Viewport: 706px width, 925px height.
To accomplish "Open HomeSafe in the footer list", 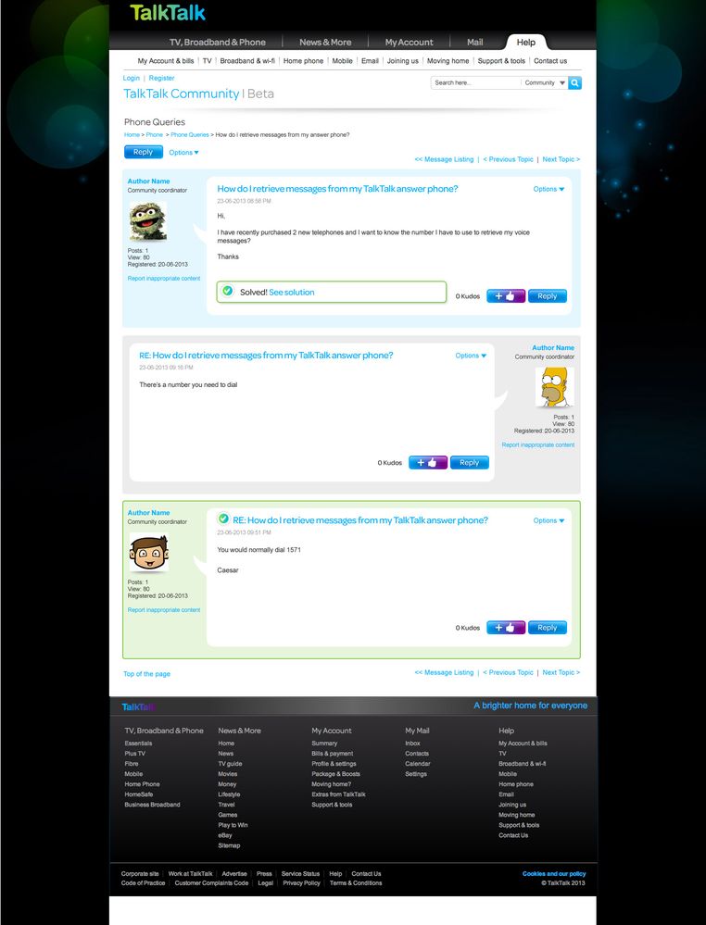I will tap(139, 794).
